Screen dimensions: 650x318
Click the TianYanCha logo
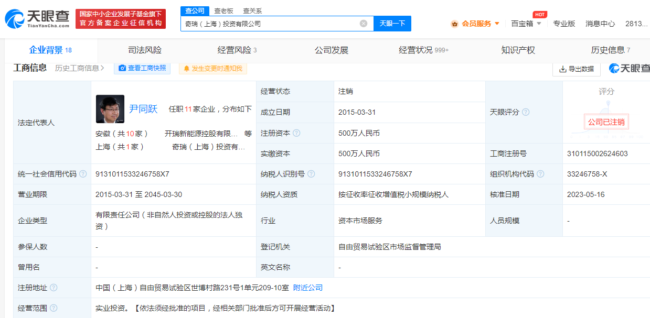coord(37,18)
